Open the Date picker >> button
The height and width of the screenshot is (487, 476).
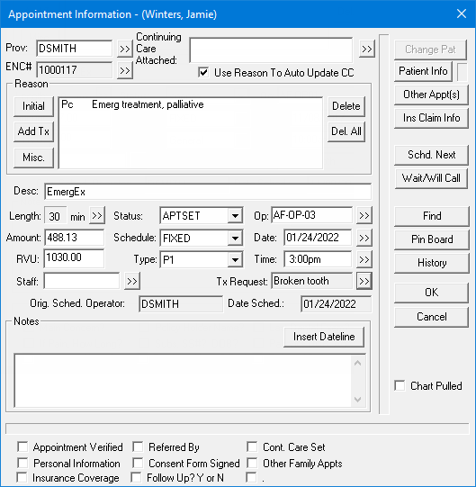coord(364,238)
